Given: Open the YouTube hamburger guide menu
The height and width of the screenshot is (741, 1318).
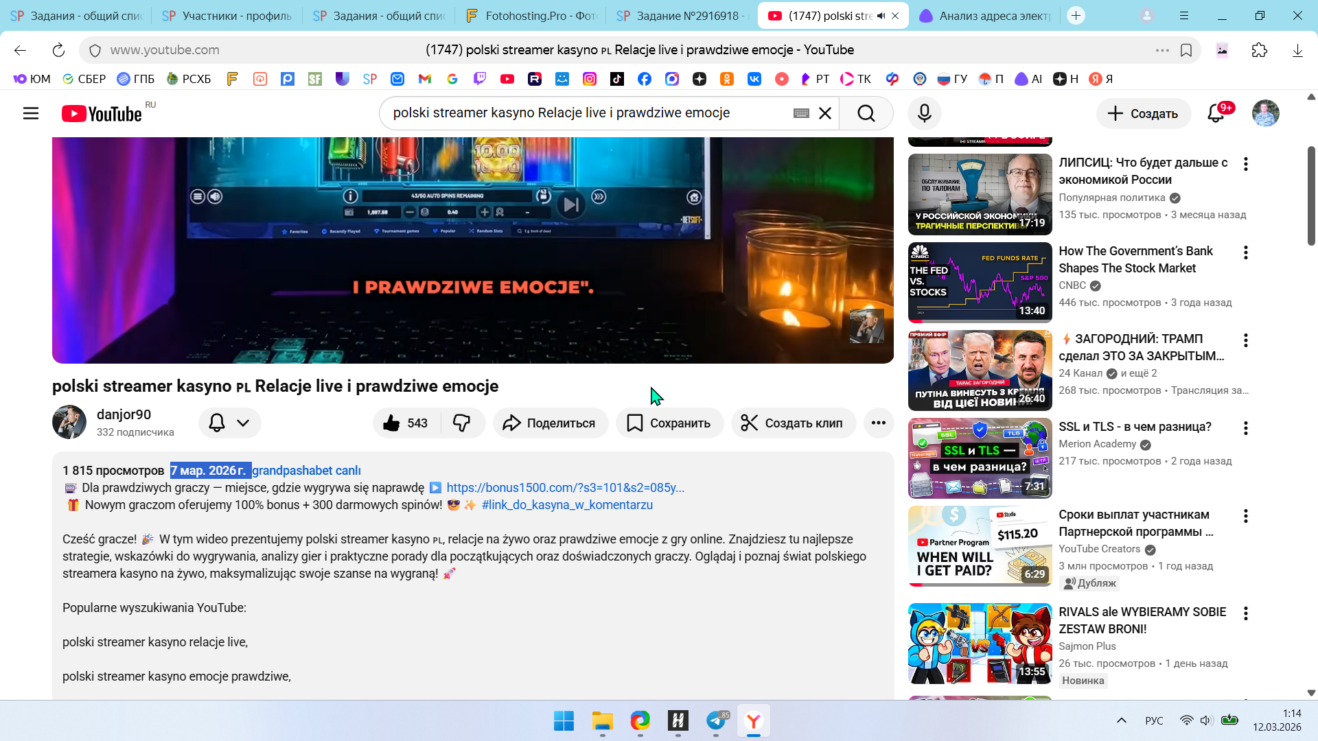Looking at the screenshot, I should [31, 113].
